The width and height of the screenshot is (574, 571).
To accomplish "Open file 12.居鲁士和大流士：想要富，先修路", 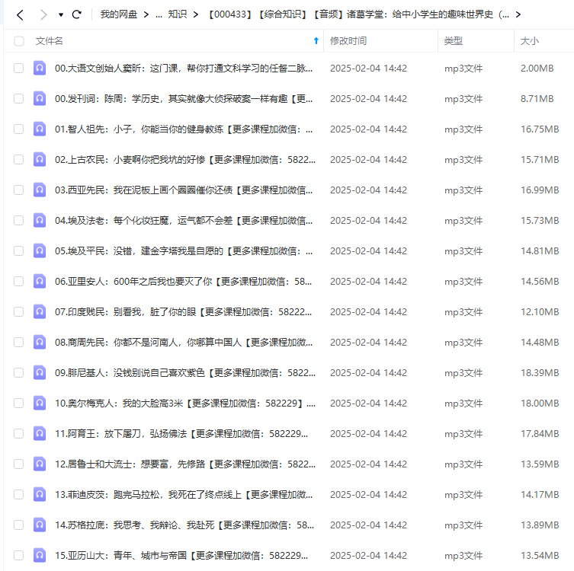I will pyautogui.click(x=185, y=464).
